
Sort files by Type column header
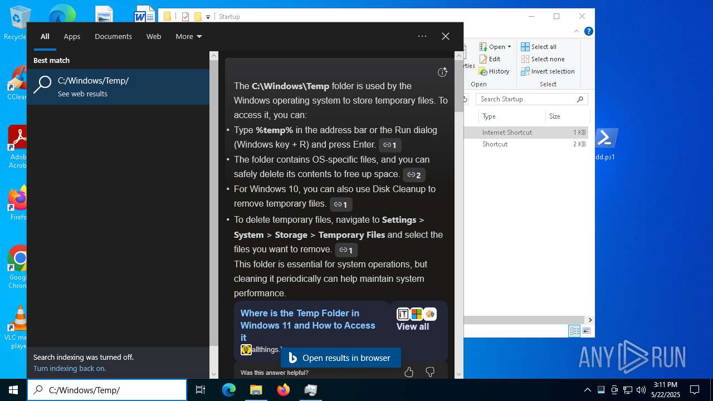coord(511,116)
